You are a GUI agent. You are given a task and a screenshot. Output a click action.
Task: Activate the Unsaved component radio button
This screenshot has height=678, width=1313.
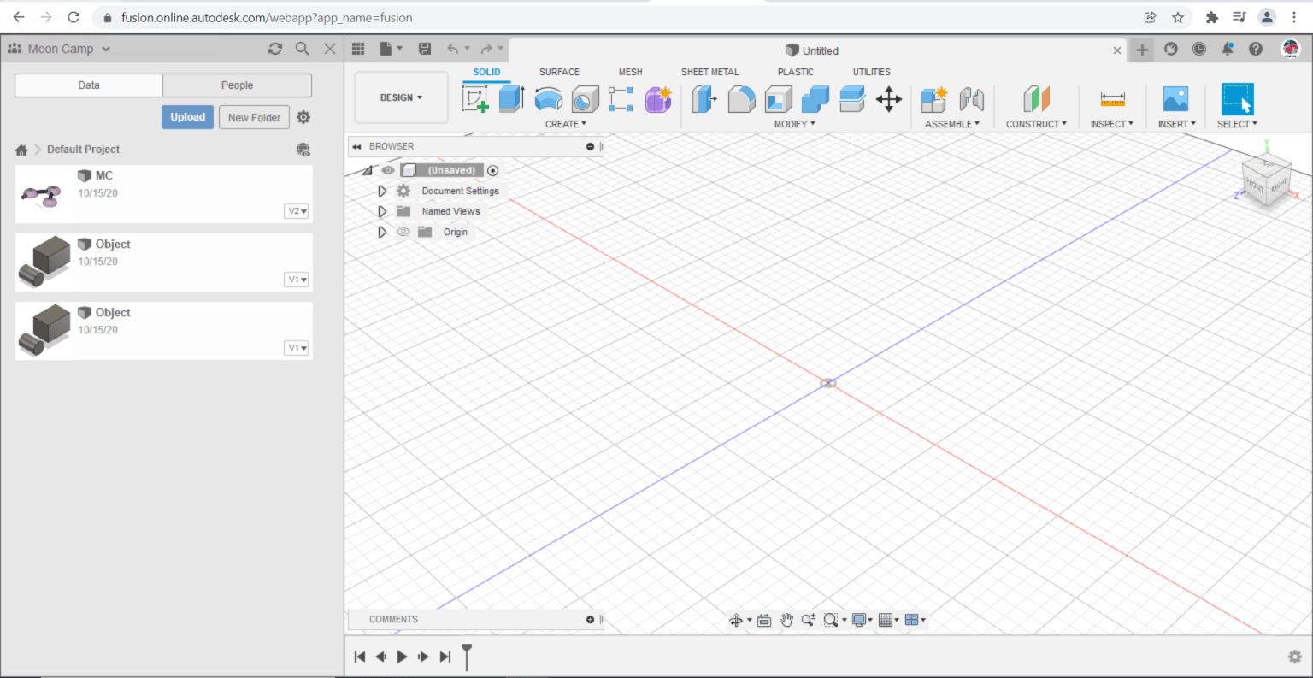pos(493,170)
